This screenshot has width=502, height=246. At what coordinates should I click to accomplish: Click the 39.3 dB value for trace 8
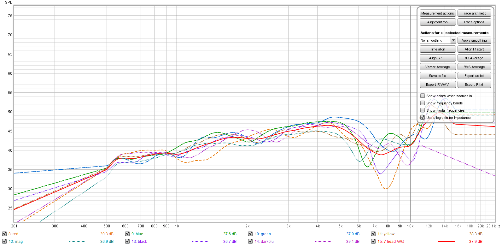[x=107, y=234]
